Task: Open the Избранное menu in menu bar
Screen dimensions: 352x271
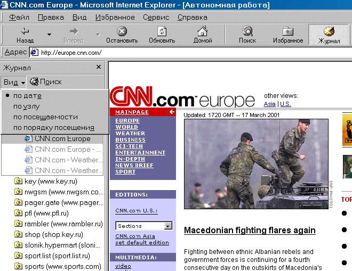Action: coord(115,17)
